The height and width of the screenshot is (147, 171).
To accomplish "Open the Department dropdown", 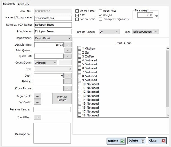I will click(x=53, y=38).
